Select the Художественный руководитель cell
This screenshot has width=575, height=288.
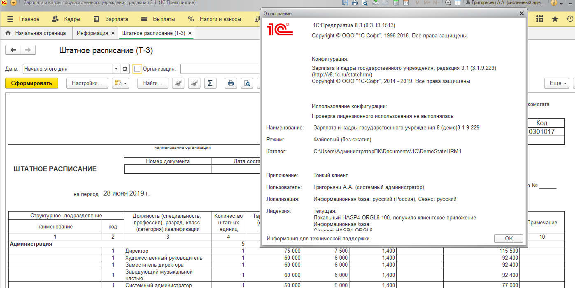(168, 258)
